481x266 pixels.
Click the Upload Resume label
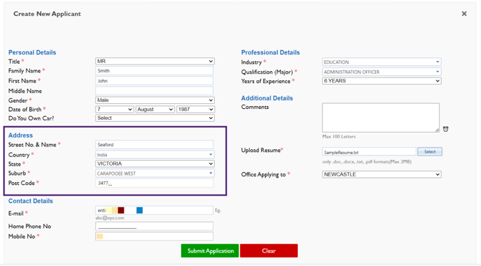261,150
